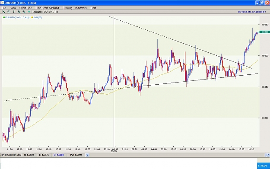This screenshot has height=169, width=270.
Task: Click the 1.5650 price axis label
Action: (265, 25)
